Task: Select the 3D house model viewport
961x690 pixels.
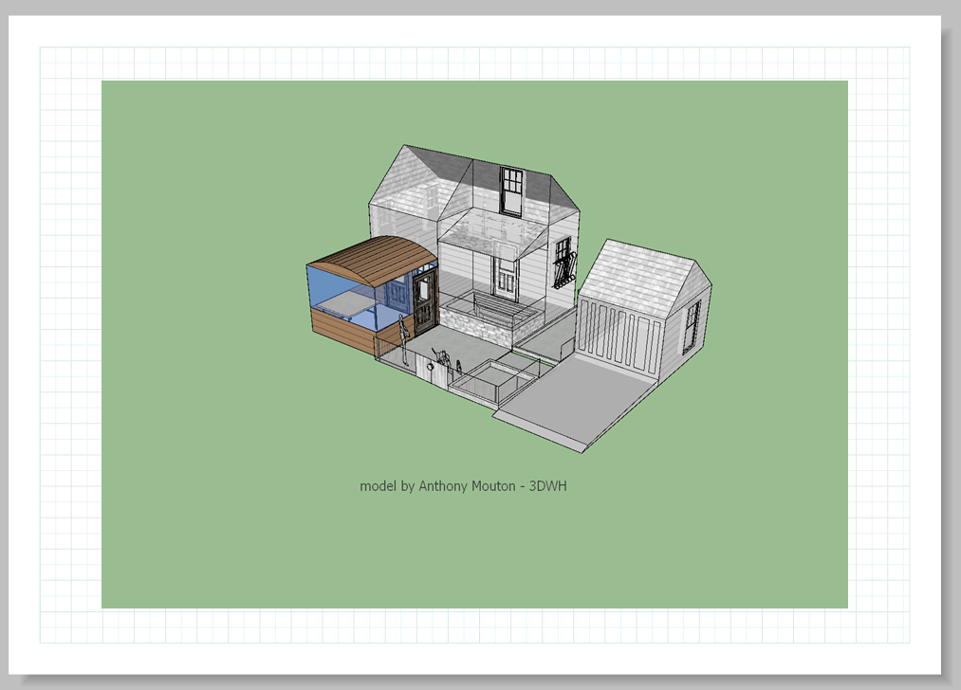Action: coord(474,344)
